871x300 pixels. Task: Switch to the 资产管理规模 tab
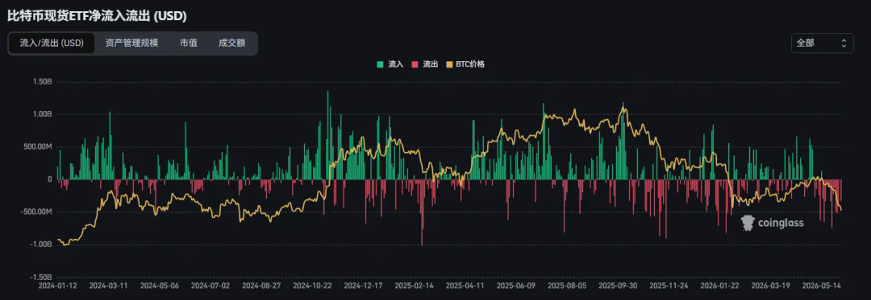pos(131,43)
